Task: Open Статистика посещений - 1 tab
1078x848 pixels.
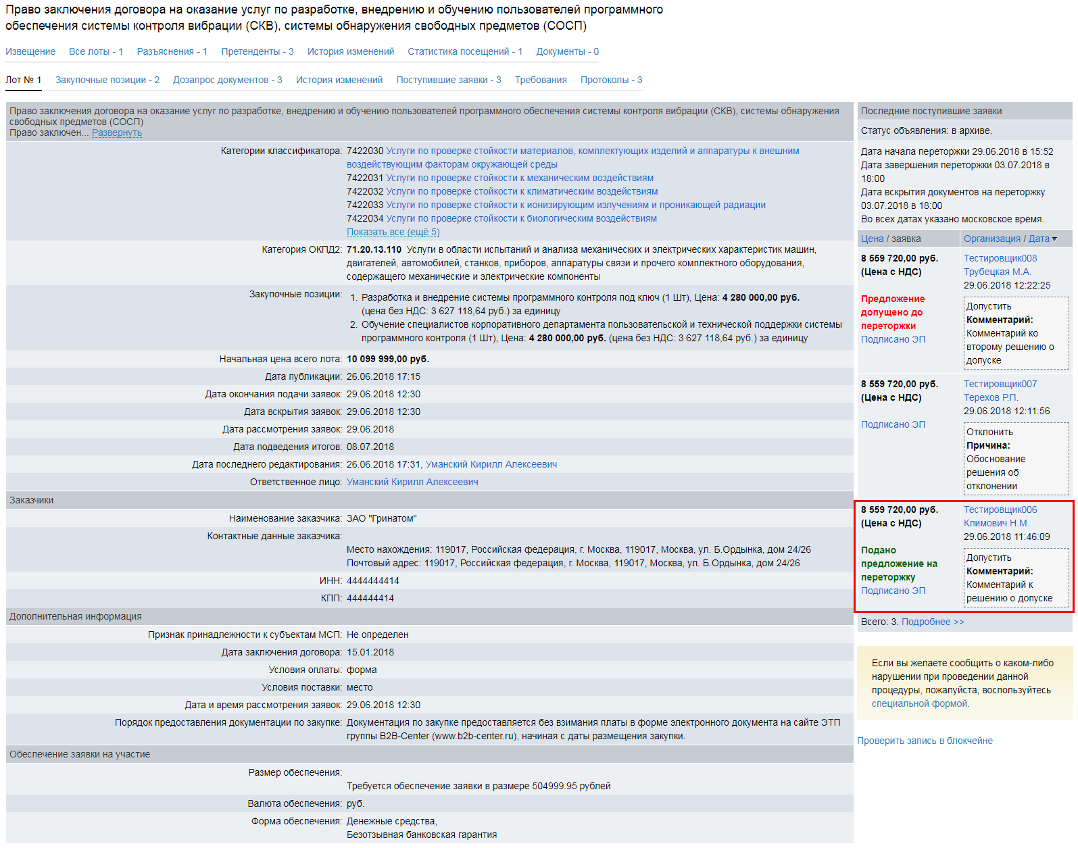Action: tap(464, 52)
